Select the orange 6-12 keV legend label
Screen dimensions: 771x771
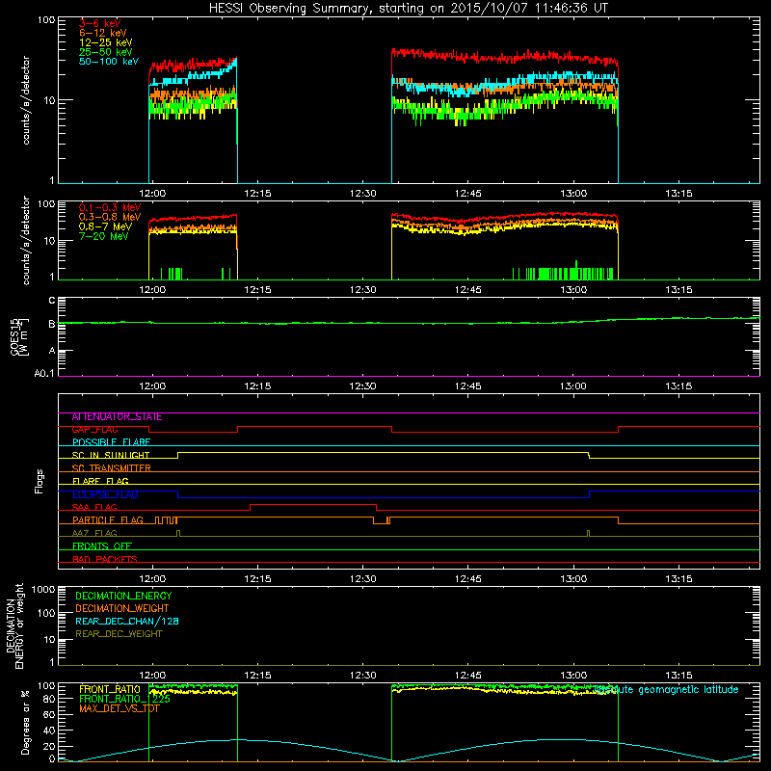(x=103, y=33)
